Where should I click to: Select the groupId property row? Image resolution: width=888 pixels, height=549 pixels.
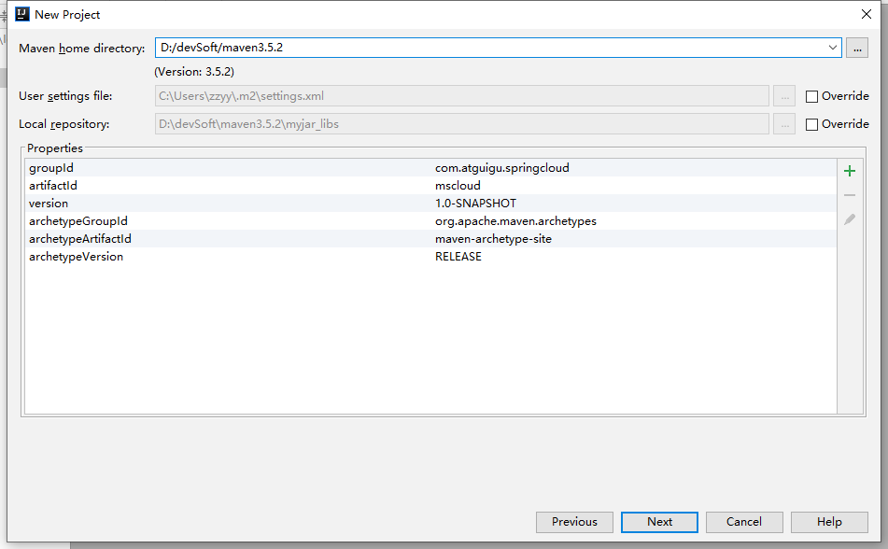[430, 168]
